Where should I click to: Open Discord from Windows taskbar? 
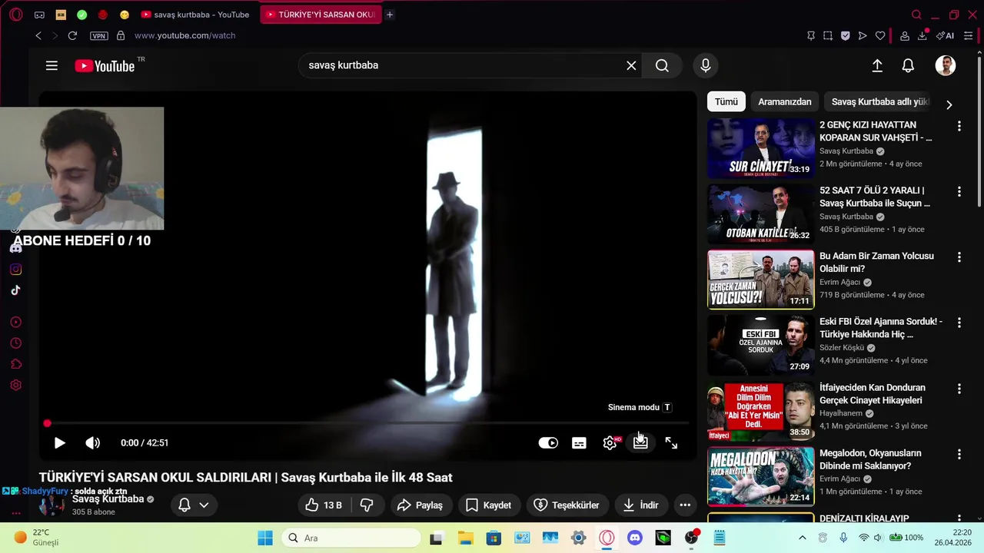coord(635,538)
